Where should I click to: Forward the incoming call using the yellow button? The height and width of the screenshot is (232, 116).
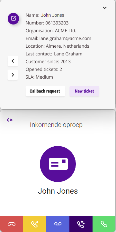pyautogui.click(x=35, y=224)
